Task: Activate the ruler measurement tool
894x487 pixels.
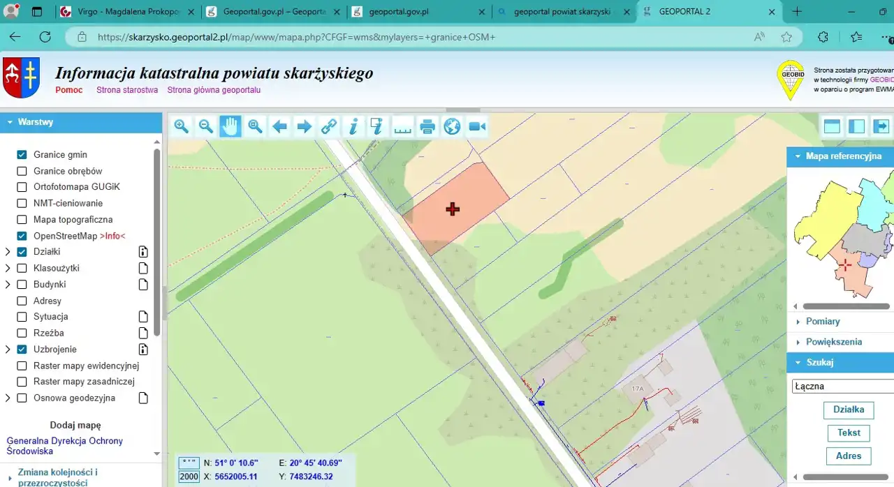Action: pos(403,126)
